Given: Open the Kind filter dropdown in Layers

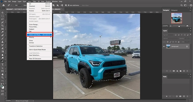Looking at the screenshot, I should pos(168,35).
